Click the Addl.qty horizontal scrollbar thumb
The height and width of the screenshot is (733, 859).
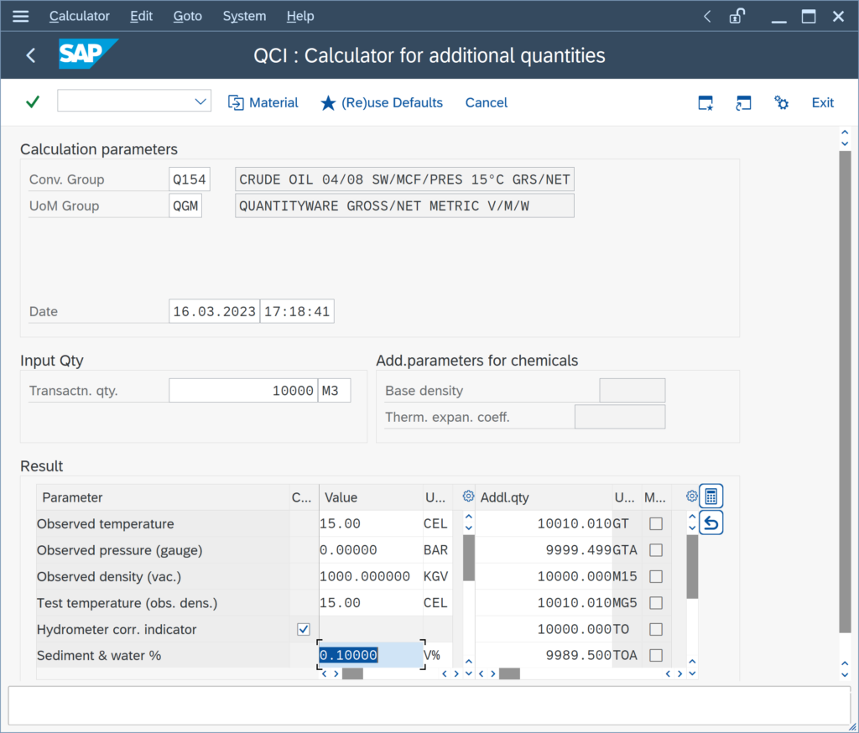click(509, 673)
